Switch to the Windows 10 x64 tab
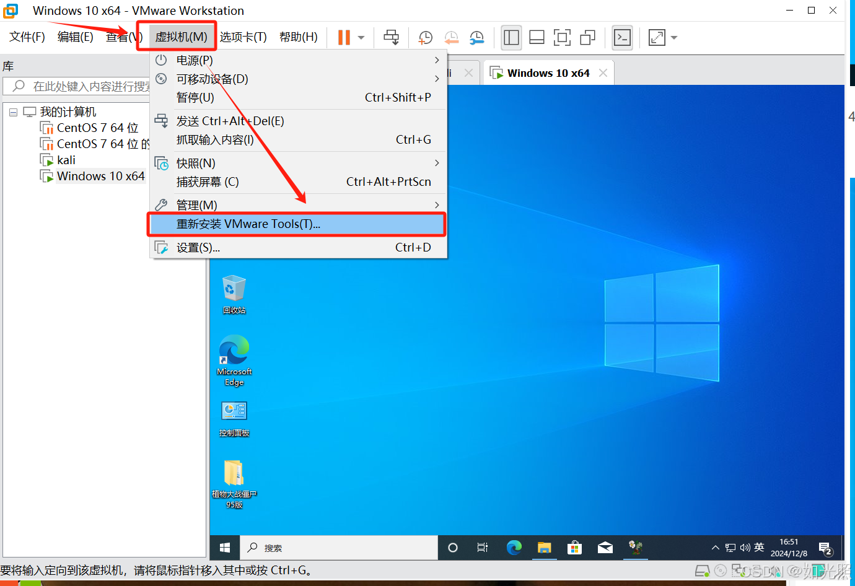The width and height of the screenshot is (855, 586). point(548,73)
